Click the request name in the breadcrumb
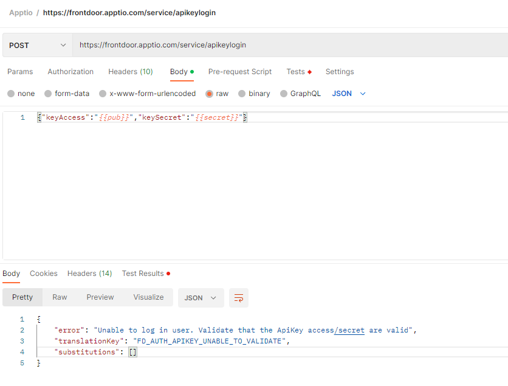 pyautogui.click(x=129, y=13)
